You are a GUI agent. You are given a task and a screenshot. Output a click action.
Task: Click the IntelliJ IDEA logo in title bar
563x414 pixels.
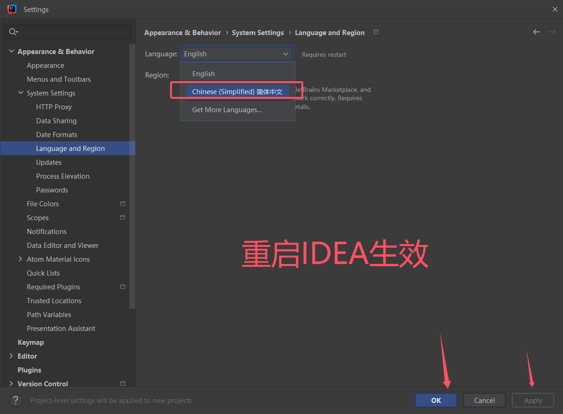12,9
